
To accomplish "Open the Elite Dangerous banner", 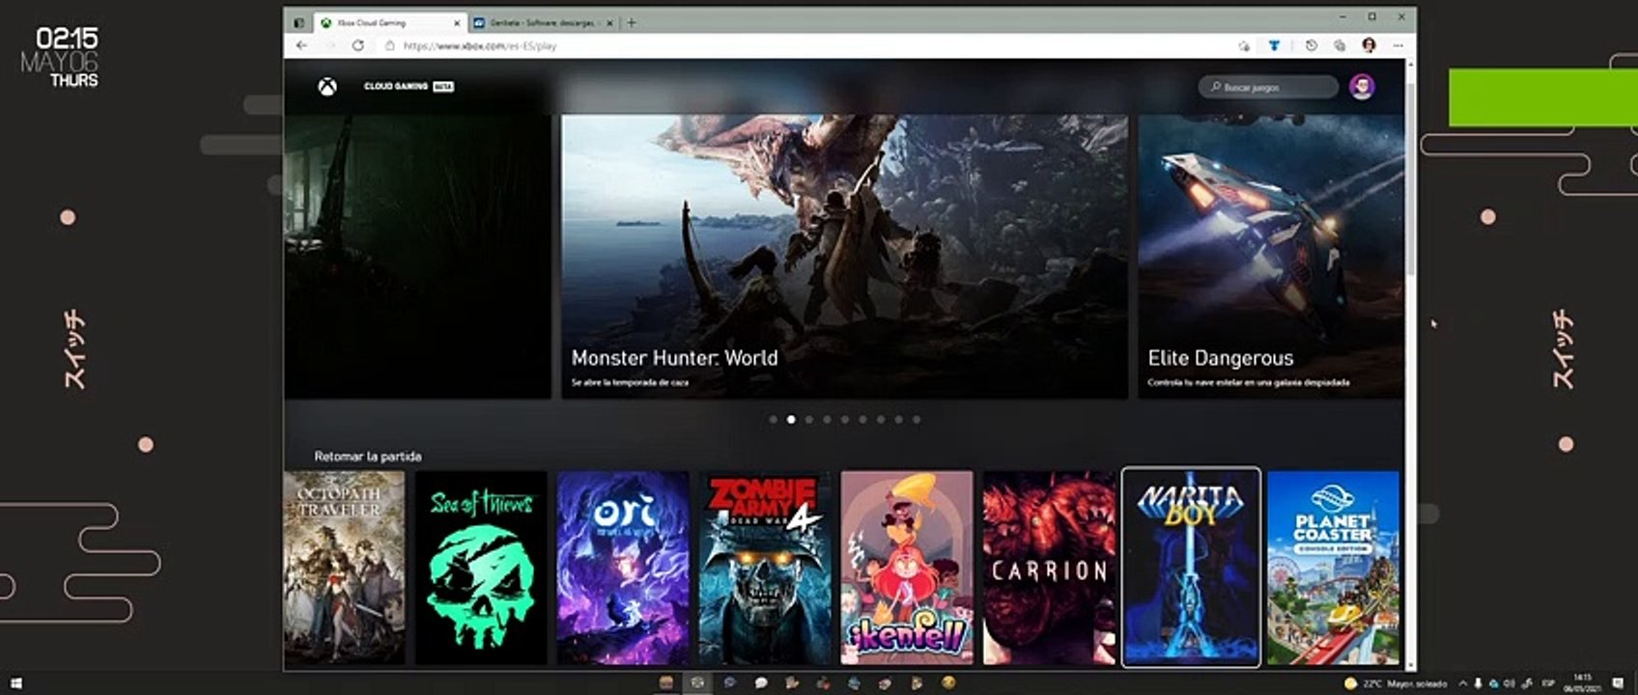I will tap(1271, 256).
